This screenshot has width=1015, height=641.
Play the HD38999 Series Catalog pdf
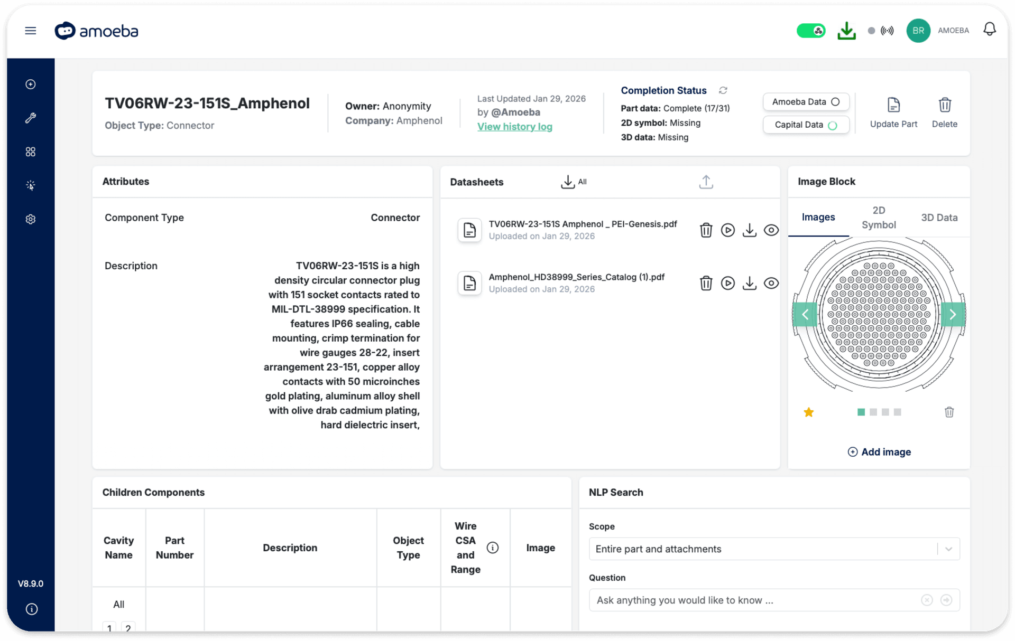click(x=728, y=283)
